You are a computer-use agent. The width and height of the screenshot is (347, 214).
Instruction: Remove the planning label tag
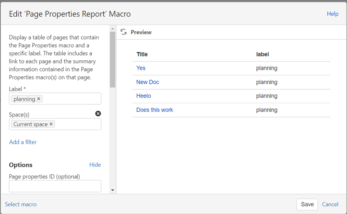pyautogui.click(x=39, y=99)
